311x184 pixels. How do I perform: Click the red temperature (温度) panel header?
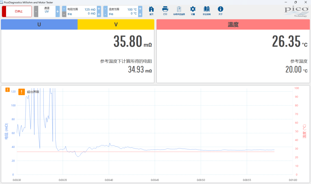coord(233,25)
